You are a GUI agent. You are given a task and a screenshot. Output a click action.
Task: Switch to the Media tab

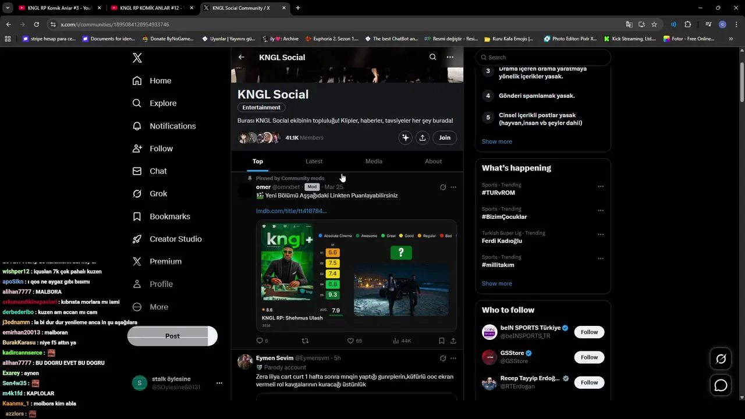coord(374,161)
